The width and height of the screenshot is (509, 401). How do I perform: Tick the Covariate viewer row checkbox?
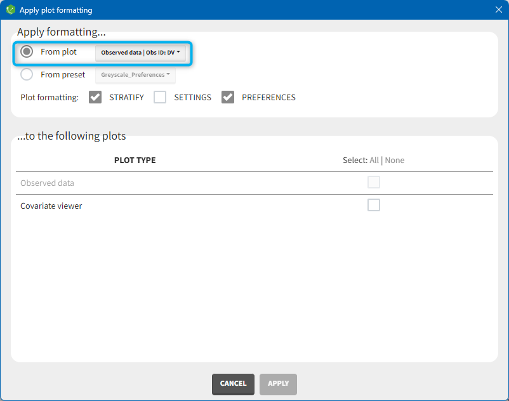374,205
